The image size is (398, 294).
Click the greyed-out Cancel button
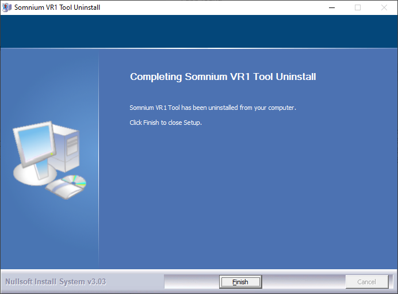pyautogui.click(x=367, y=282)
